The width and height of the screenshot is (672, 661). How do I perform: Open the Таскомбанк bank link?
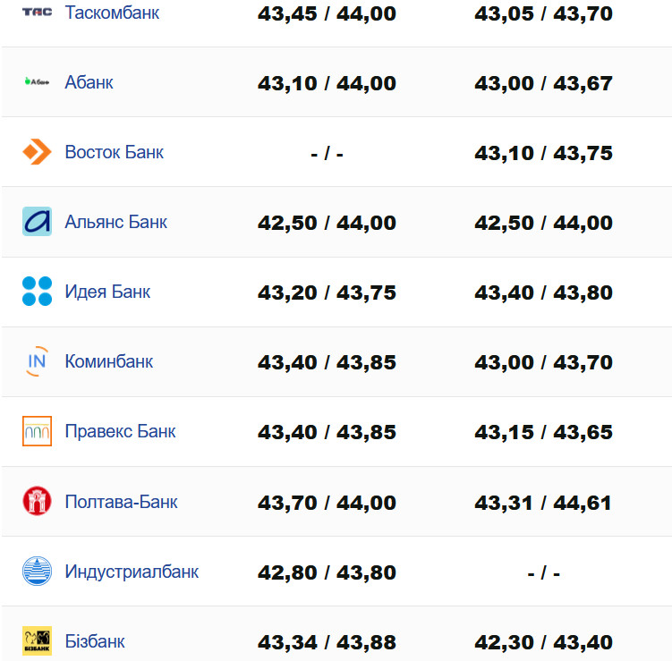[x=112, y=13]
